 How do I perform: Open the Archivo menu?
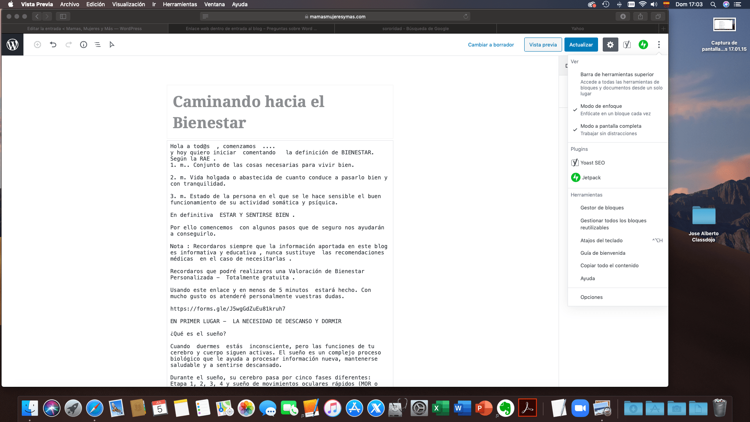point(70,4)
